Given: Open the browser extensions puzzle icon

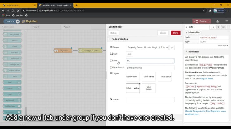Looking at the screenshot, I should pyautogui.click(x=210, y=11).
